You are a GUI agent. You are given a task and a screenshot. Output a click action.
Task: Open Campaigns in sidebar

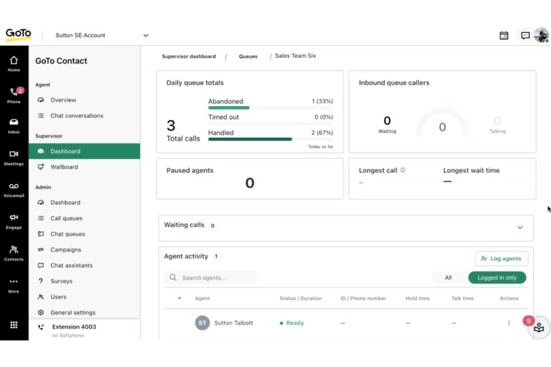pyautogui.click(x=85, y=250)
